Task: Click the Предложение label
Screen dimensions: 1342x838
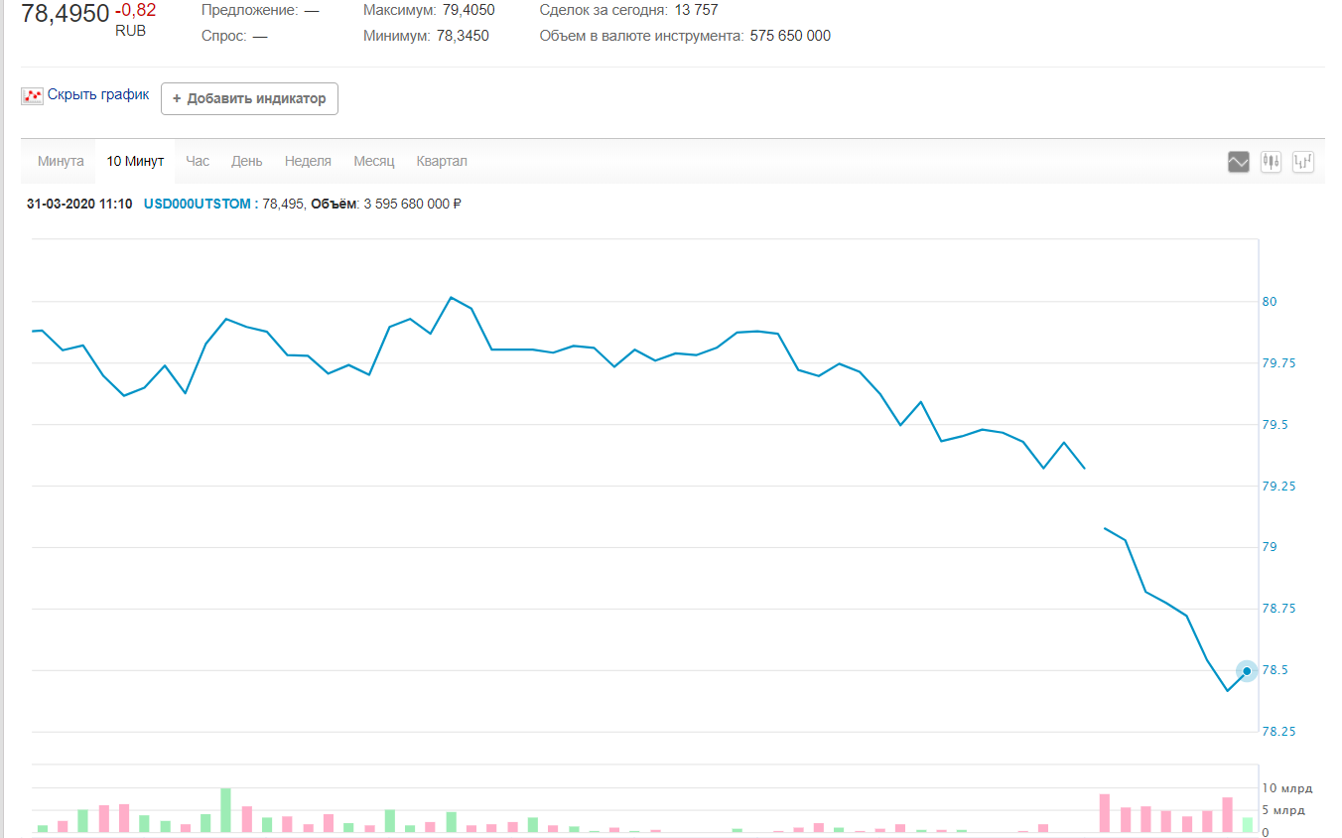Action: click(249, 10)
